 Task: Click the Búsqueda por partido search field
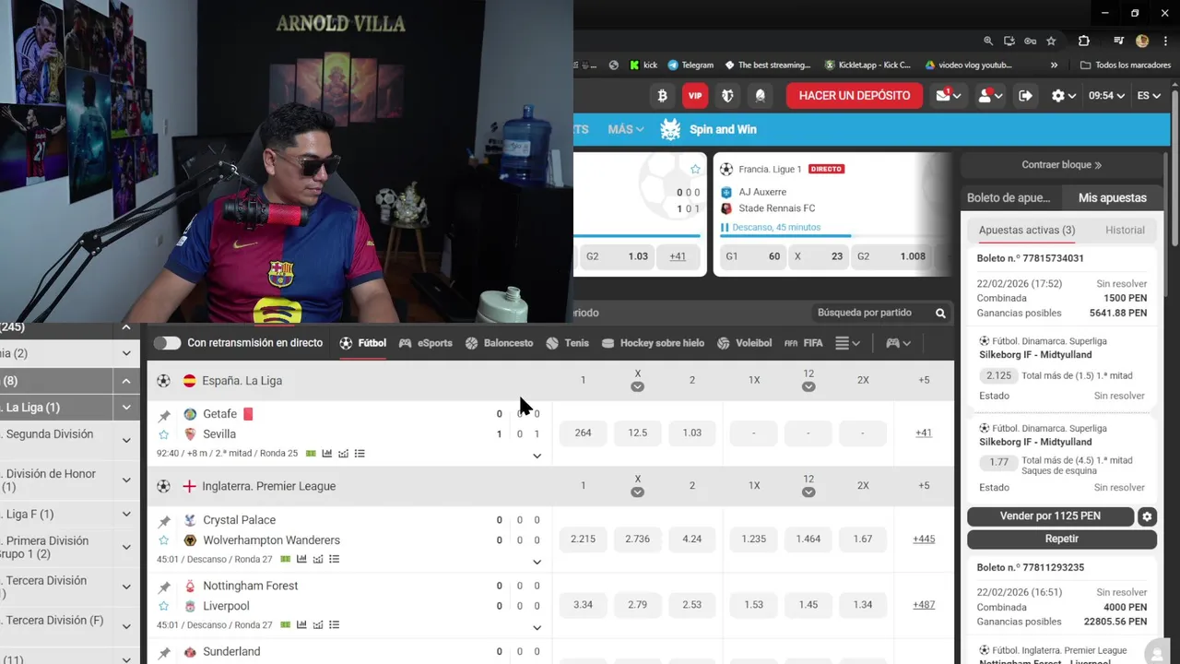point(880,313)
